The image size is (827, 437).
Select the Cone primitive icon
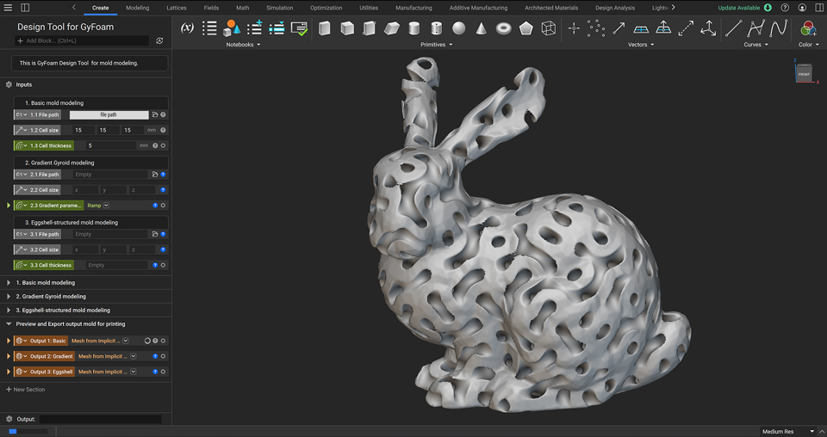[x=481, y=28]
